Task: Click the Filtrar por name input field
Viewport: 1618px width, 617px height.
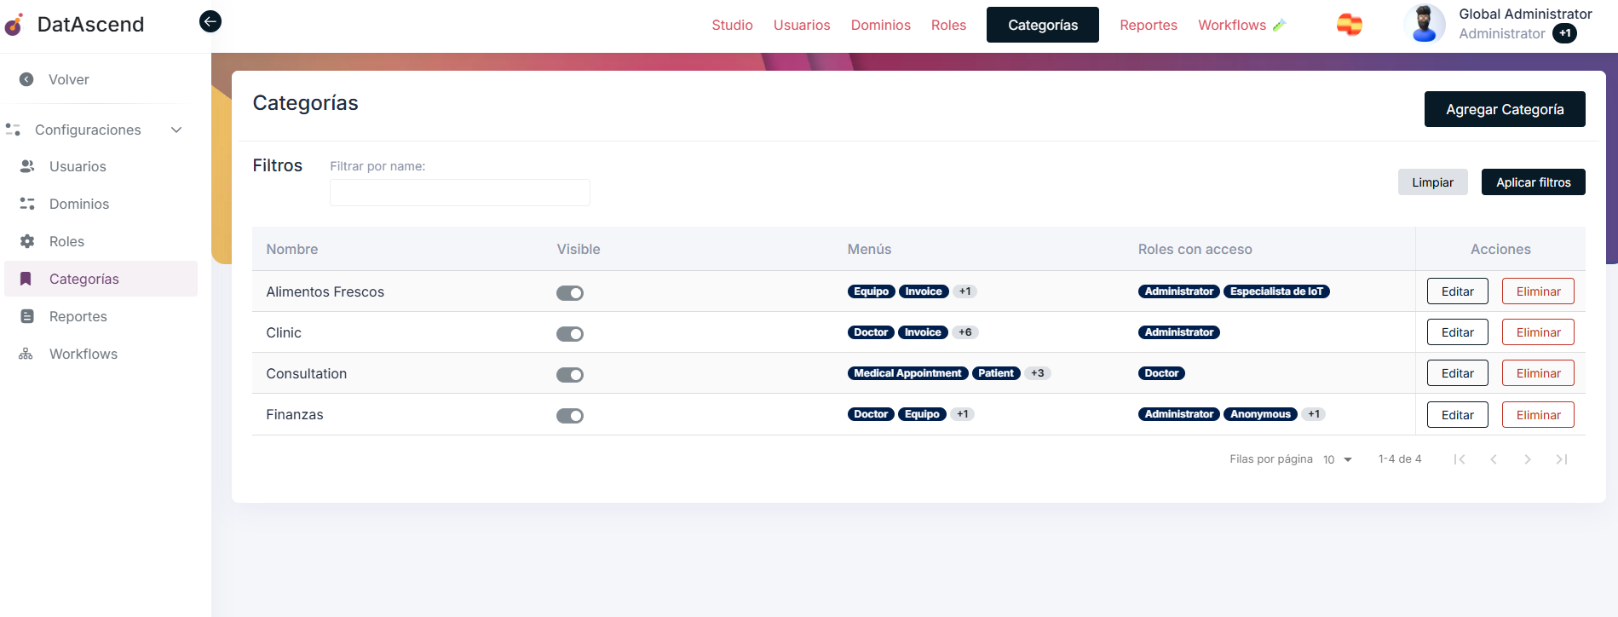Action: click(459, 193)
